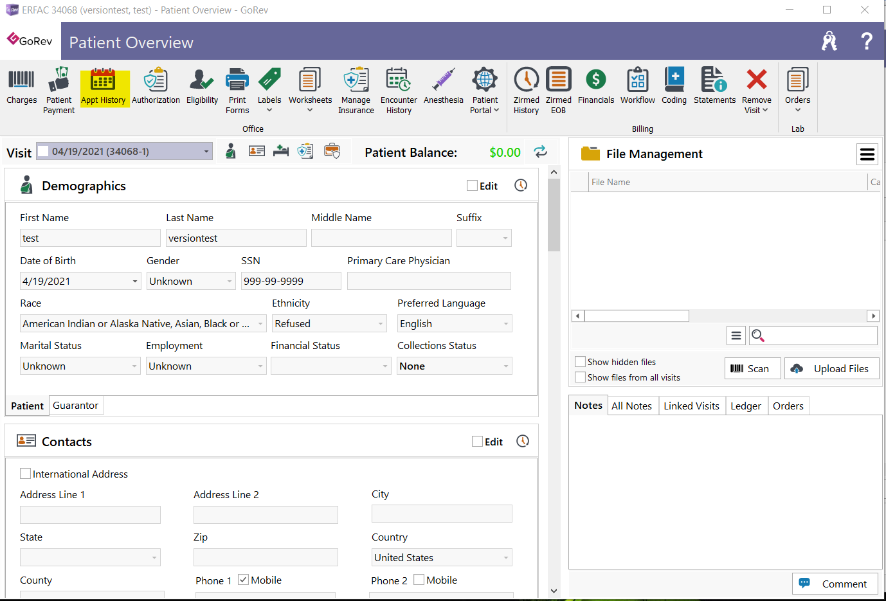Open the Workflow tool

(637, 87)
